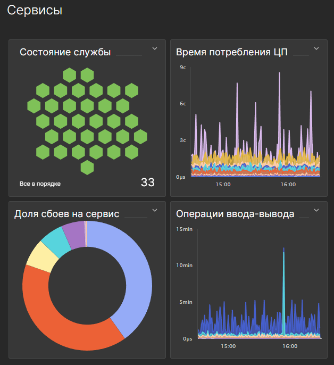Viewport: 334px width, 365px height.
Task: Open the Доля сбоев на сервис chevron menu
Action: coord(155,210)
